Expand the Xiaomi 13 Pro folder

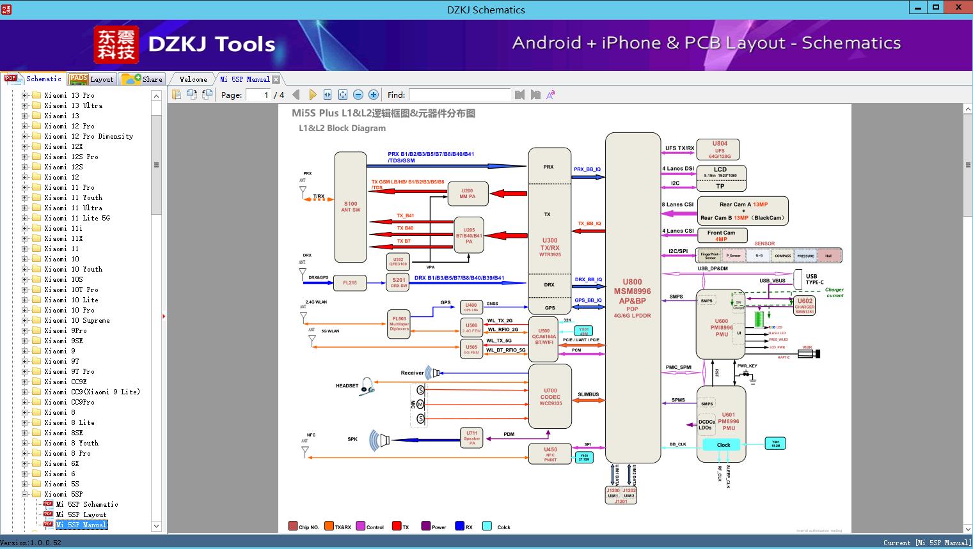click(x=25, y=95)
